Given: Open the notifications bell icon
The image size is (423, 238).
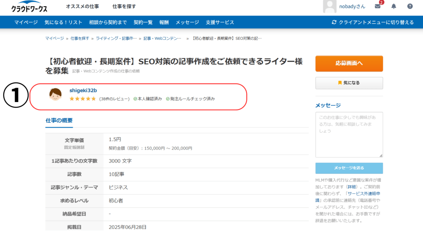Looking at the screenshot, I should pyautogui.click(x=394, y=6).
